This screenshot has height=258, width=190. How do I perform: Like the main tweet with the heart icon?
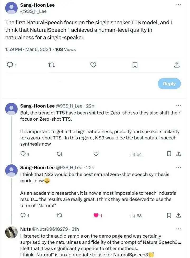(x=93, y=65)
